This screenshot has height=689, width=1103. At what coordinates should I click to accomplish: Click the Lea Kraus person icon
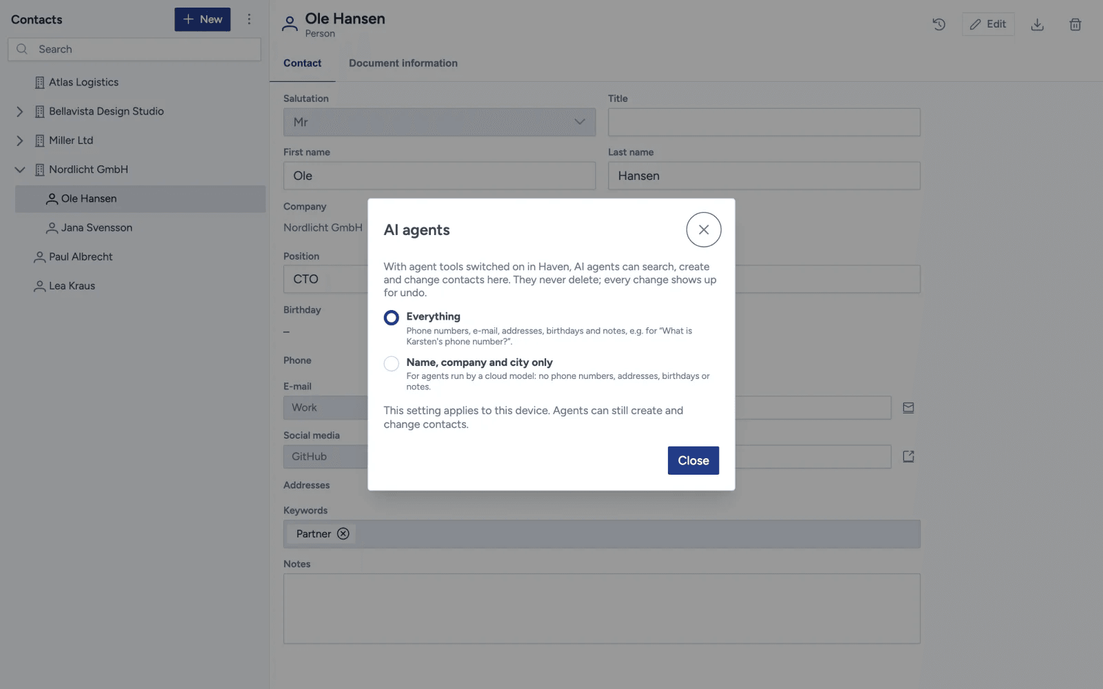point(39,286)
